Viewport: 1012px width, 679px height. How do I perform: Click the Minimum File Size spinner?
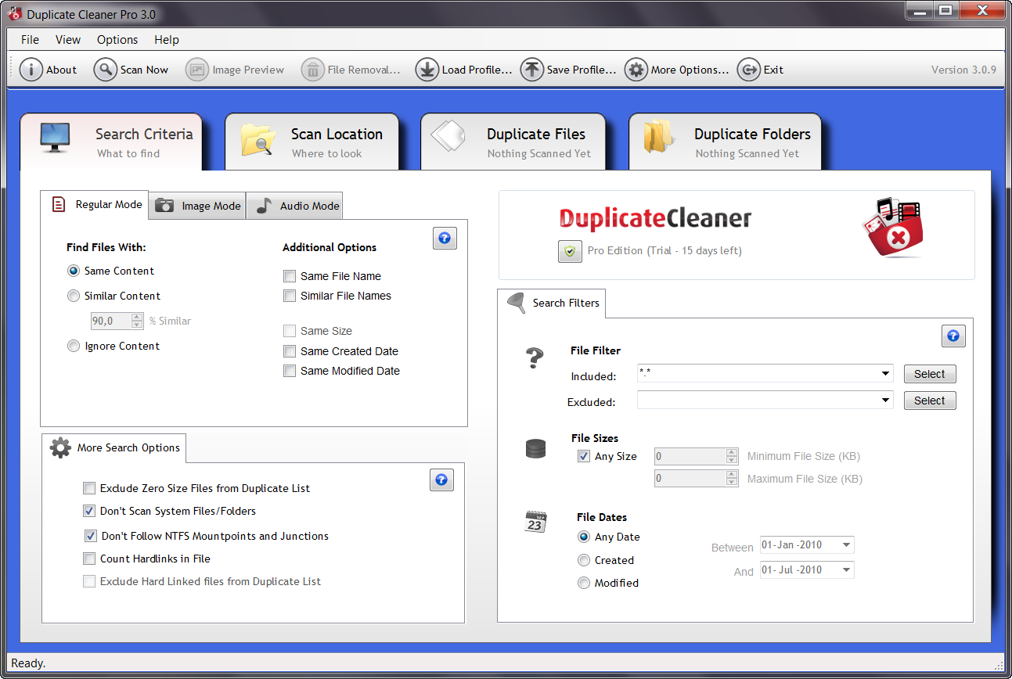pyautogui.click(x=732, y=456)
